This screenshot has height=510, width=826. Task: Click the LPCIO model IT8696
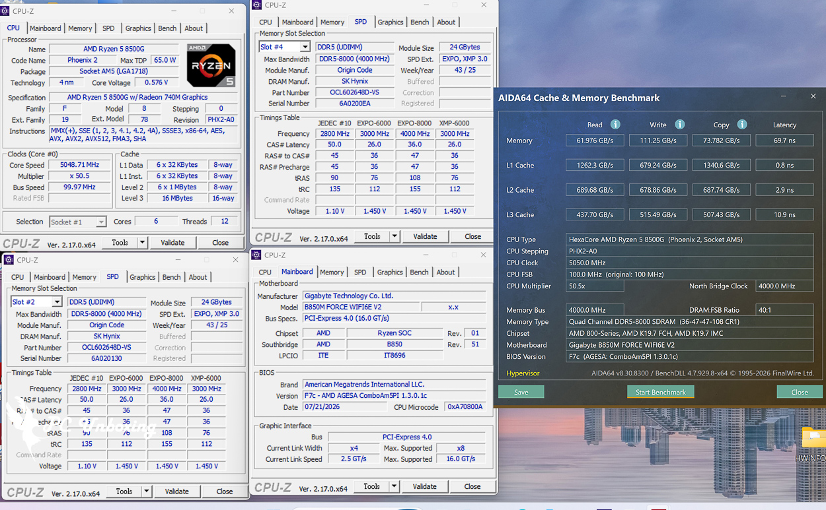[395, 356]
